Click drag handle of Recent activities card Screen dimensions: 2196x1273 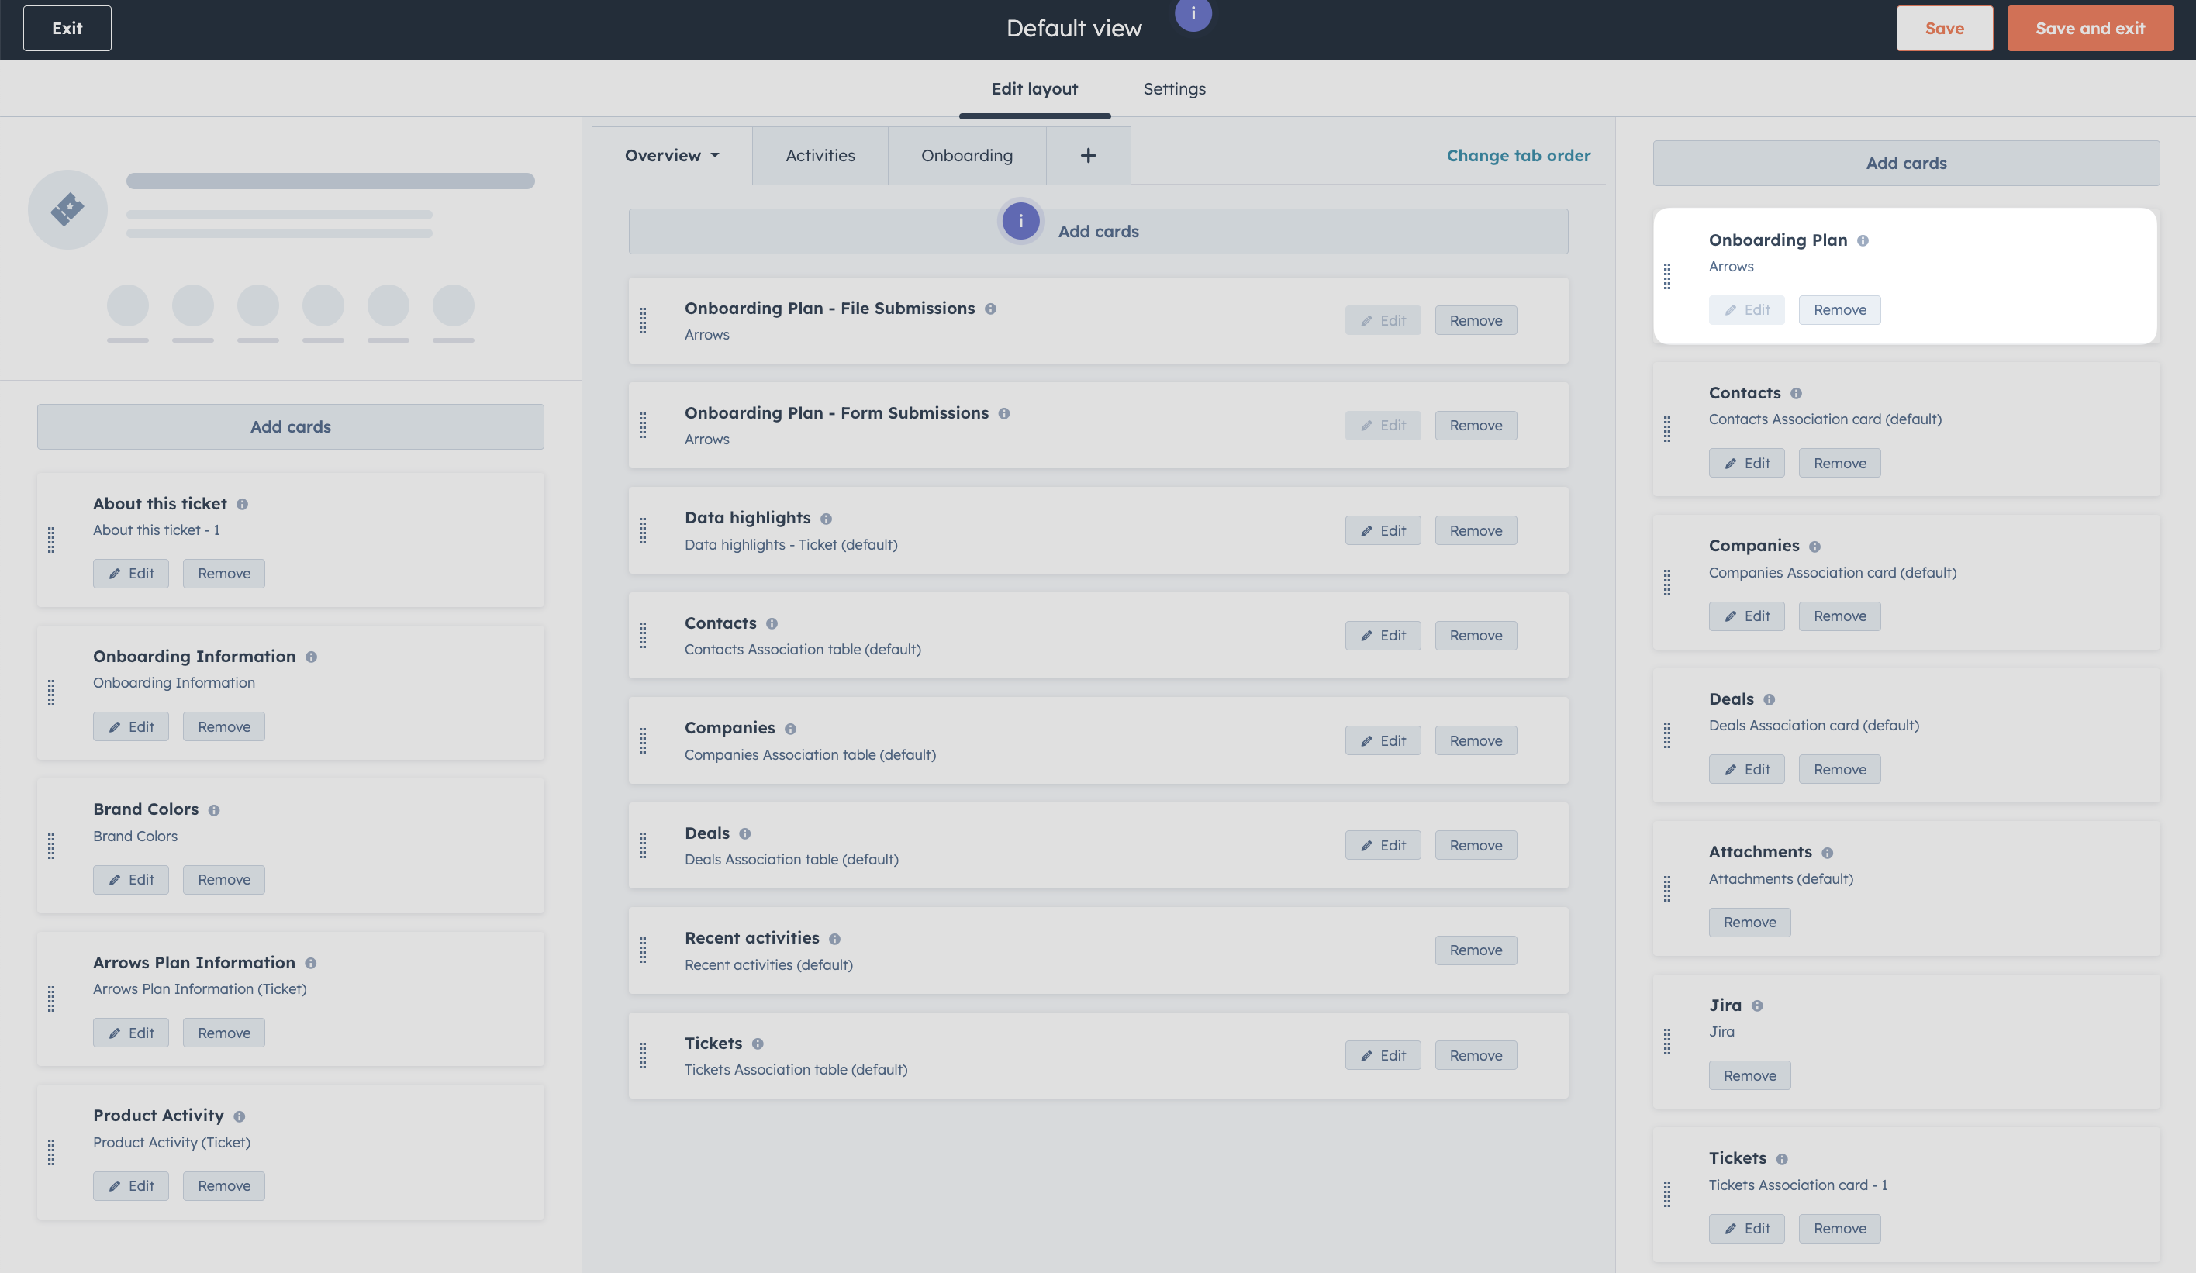coord(643,950)
